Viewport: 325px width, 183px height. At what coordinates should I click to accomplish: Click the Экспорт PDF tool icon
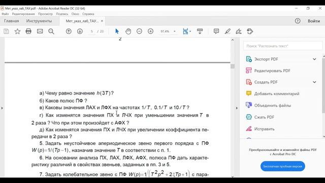[249, 59]
